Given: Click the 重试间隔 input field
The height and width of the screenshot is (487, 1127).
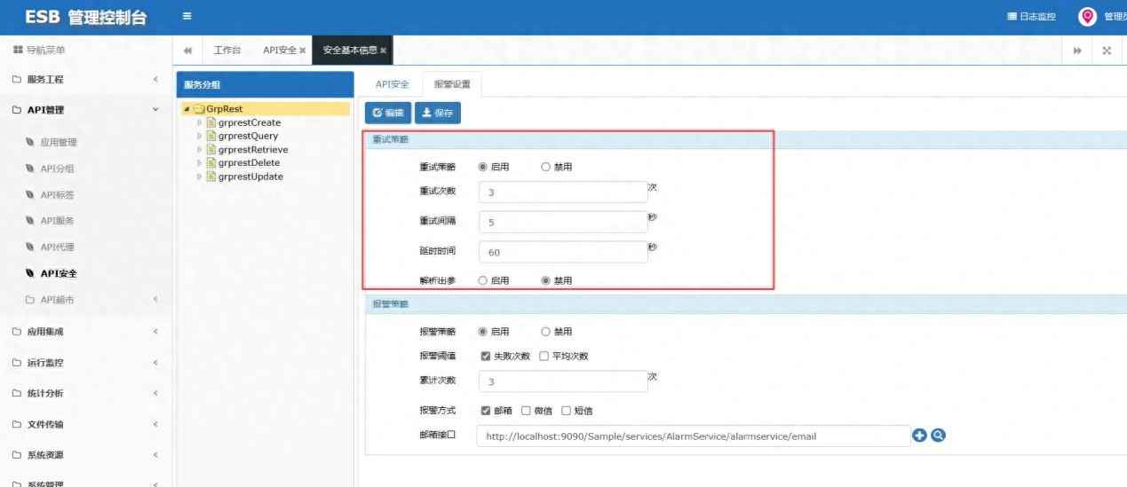Looking at the screenshot, I should click(x=563, y=223).
